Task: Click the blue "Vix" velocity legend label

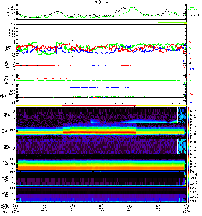Action: tap(190, 85)
